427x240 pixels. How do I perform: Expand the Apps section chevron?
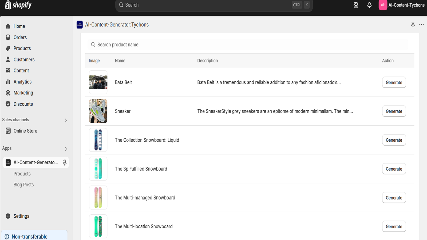point(66,149)
